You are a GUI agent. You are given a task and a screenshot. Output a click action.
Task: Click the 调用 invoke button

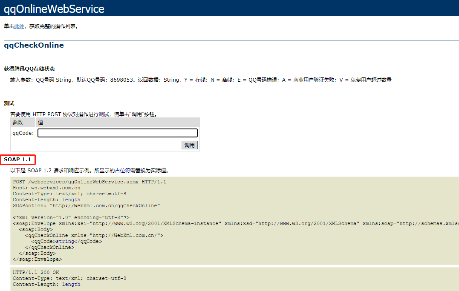click(x=189, y=145)
